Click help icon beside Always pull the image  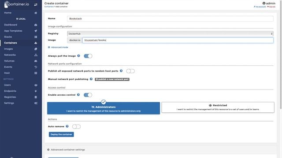78,56
